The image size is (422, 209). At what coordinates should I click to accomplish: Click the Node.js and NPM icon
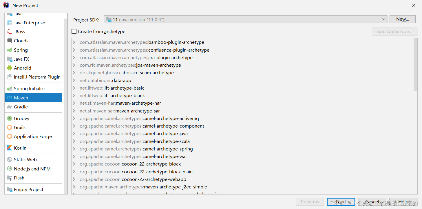(x=10, y=169)
